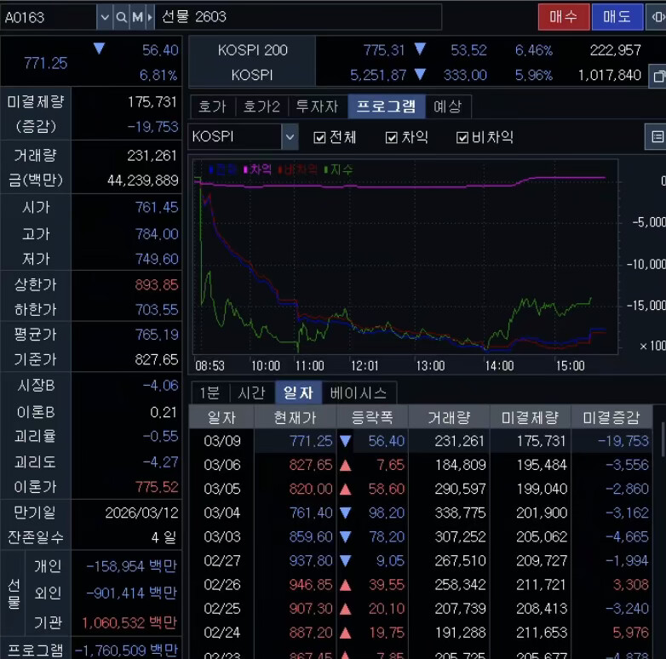Expand the KOSPI market dropdown

290,137
